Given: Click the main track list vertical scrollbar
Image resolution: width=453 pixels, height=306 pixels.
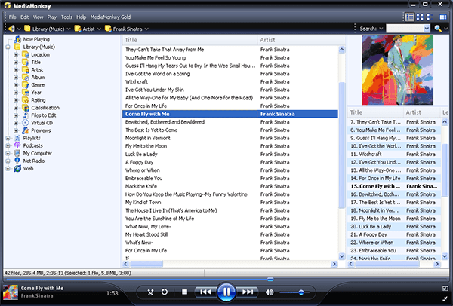Looking at the screenshot, I should point(342,144).
